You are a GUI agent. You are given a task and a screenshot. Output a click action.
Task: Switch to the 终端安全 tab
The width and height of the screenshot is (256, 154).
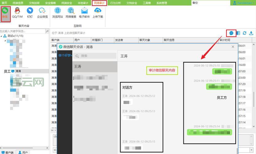click(x=67, y=3)
